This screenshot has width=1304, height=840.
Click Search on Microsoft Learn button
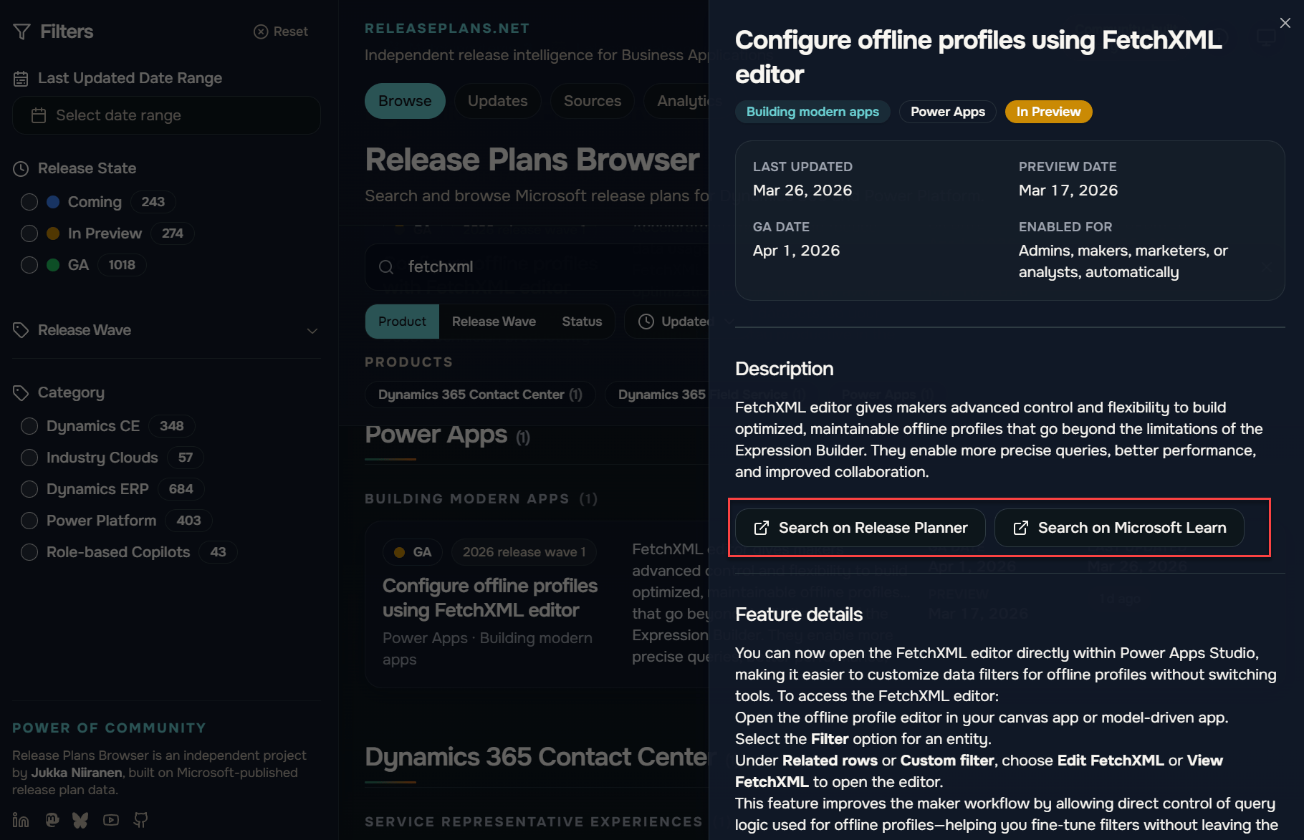1119,528
